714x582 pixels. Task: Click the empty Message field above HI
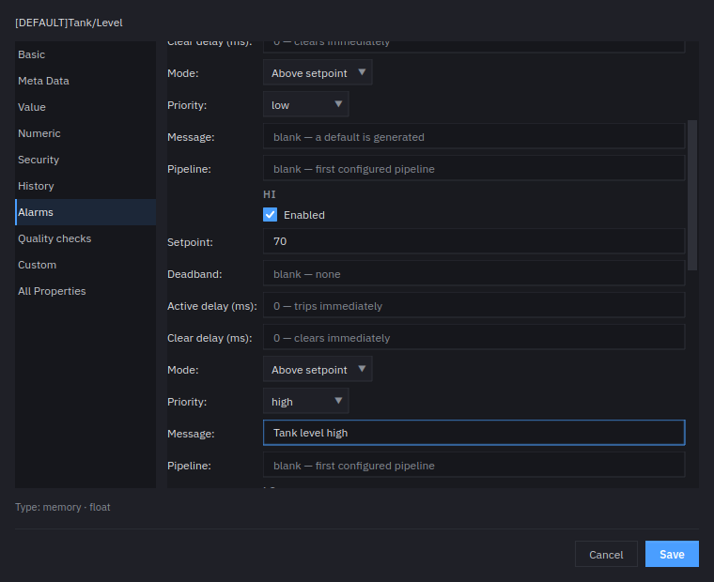474,136
